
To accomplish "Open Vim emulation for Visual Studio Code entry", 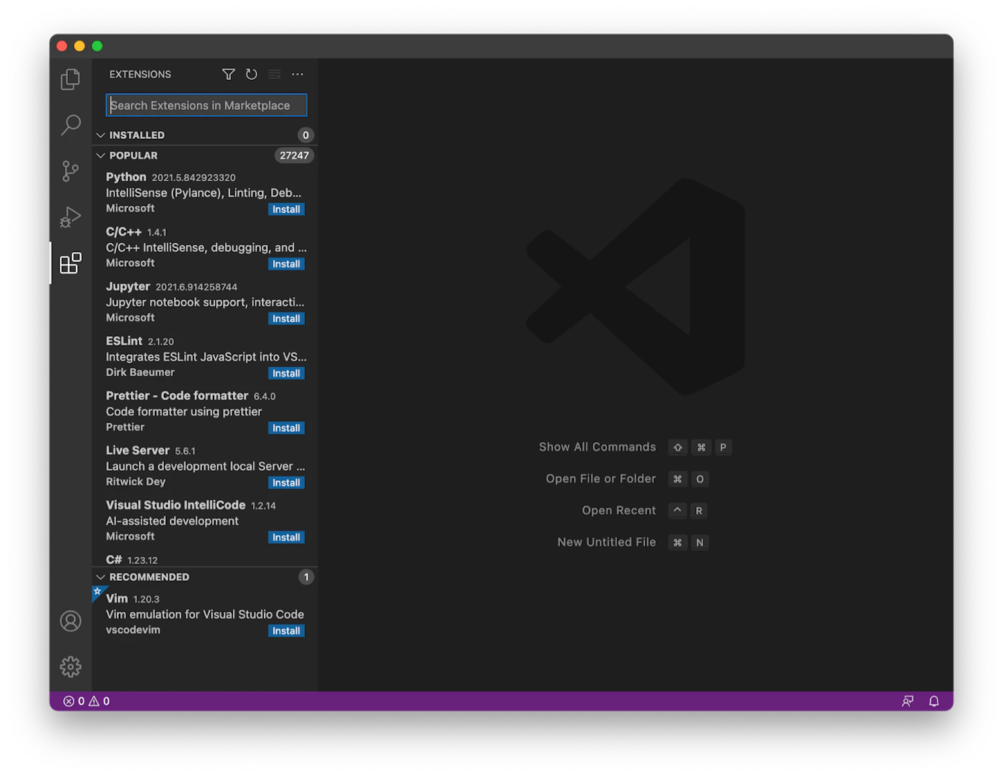I will 205,615.
